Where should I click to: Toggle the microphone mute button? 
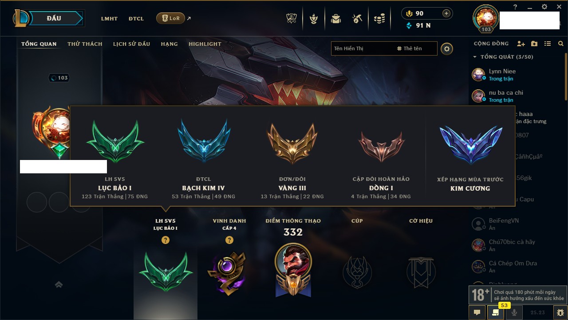514,312
